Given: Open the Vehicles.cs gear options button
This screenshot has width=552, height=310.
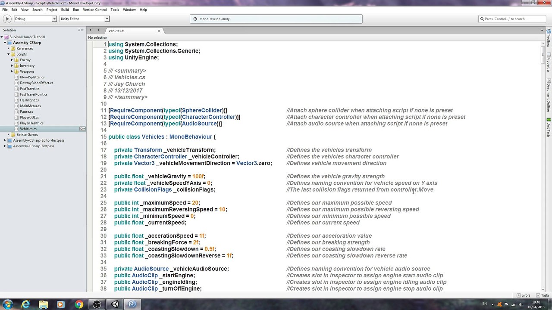Looking at the screenshot, I should (x=82, y=129).
